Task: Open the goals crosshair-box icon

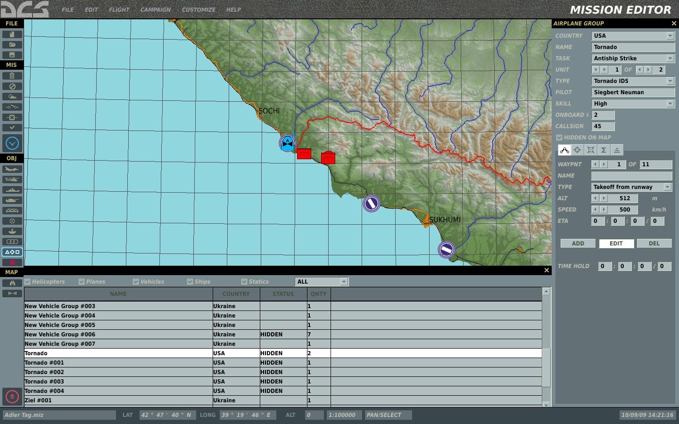Action: tap(12, 117)
